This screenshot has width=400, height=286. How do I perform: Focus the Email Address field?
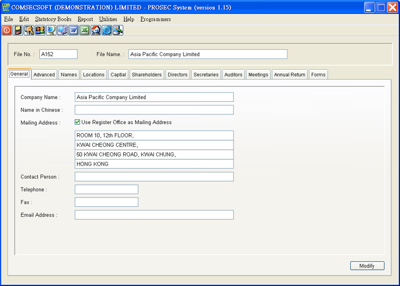click(x=154, y=215)
